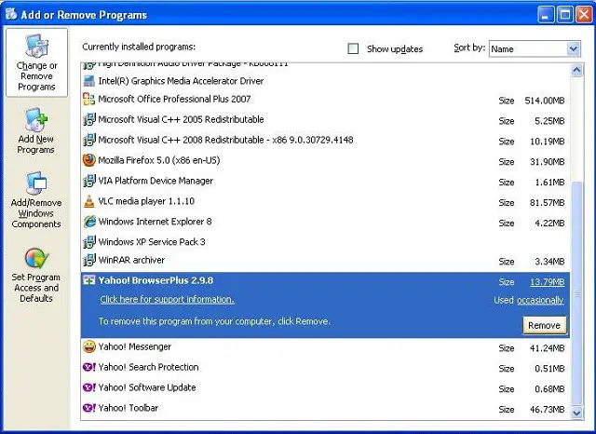596x434 pixels.
Task: Click the 514.00MB size value
Action: click(x=544, y=101)
